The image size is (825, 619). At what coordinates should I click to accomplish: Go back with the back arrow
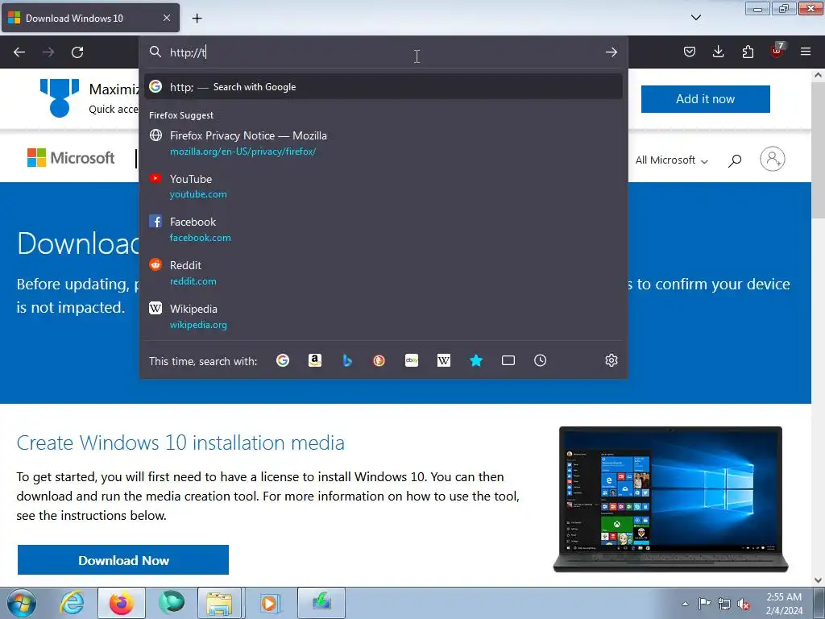[x=19, y=52]
